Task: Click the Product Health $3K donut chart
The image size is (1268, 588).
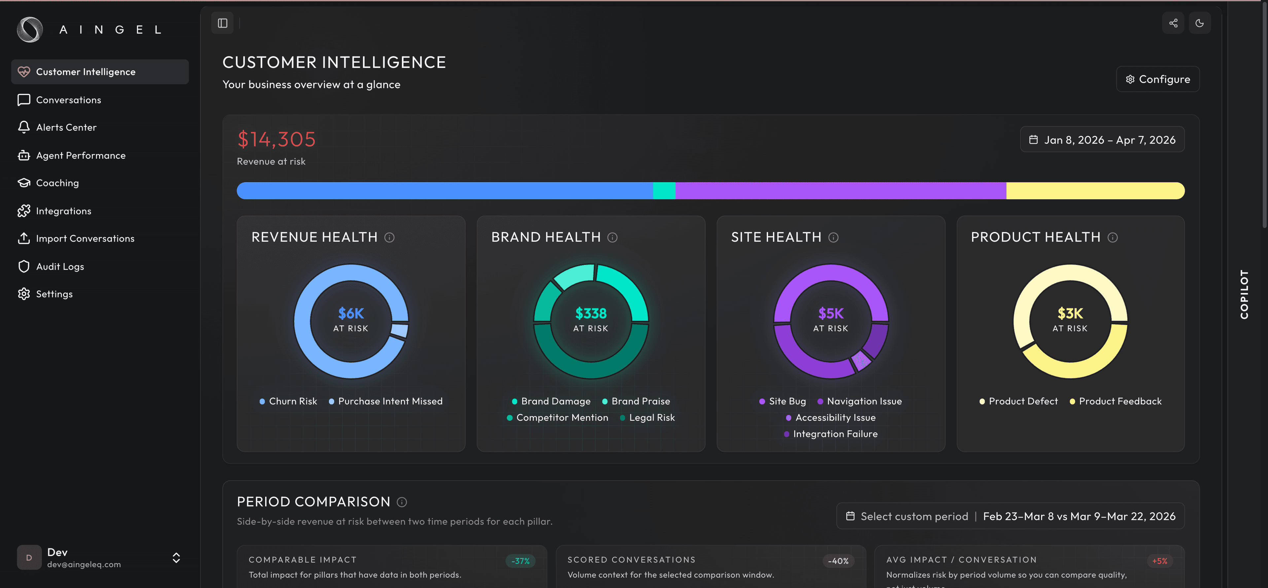Action: coord(1070,321)
